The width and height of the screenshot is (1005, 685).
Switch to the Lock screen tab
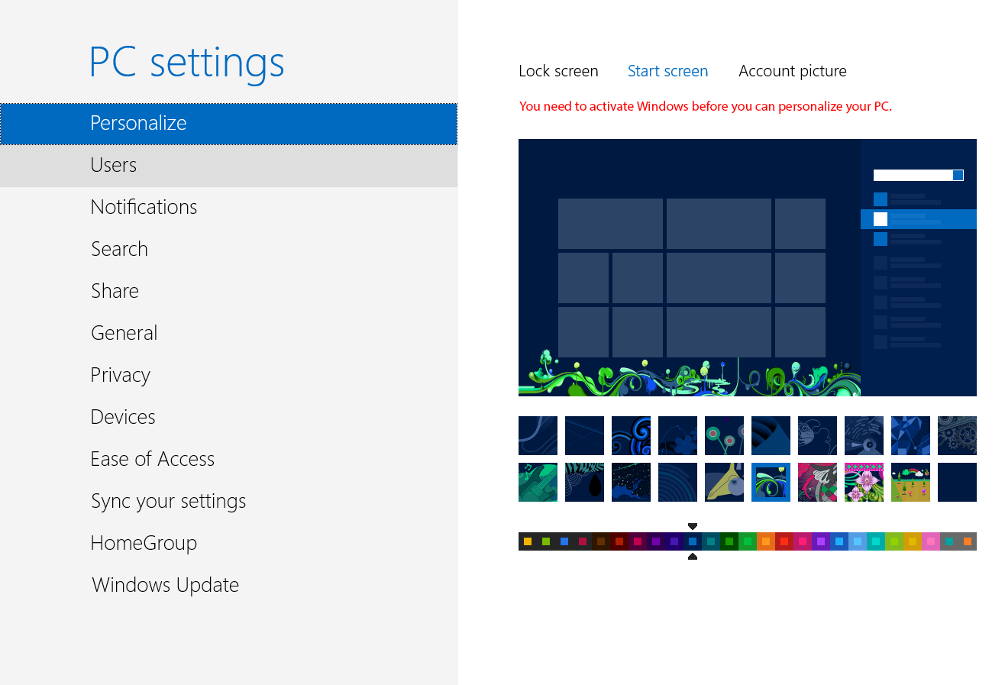click(558, 71)
